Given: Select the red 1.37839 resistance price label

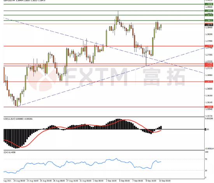Looking at the screenshot, I should [209, 46].
